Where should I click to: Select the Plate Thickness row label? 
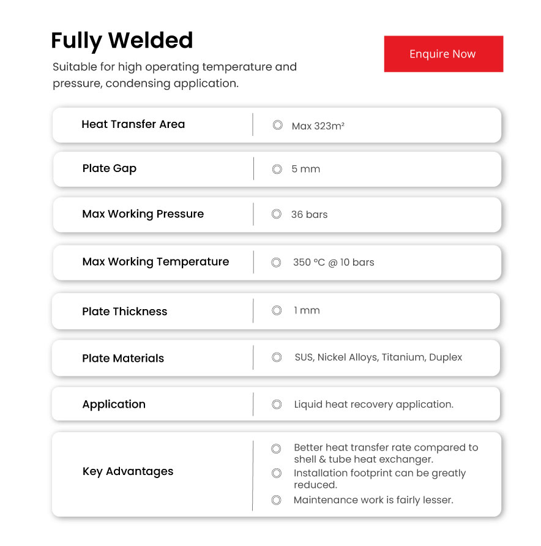(x=124, y=312)
